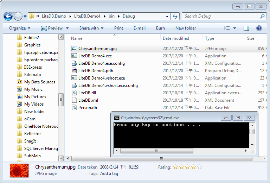The height and width of the screenshot is (183, 270).
Task: Expand the More view options arrow
Action: coord(234,28)
